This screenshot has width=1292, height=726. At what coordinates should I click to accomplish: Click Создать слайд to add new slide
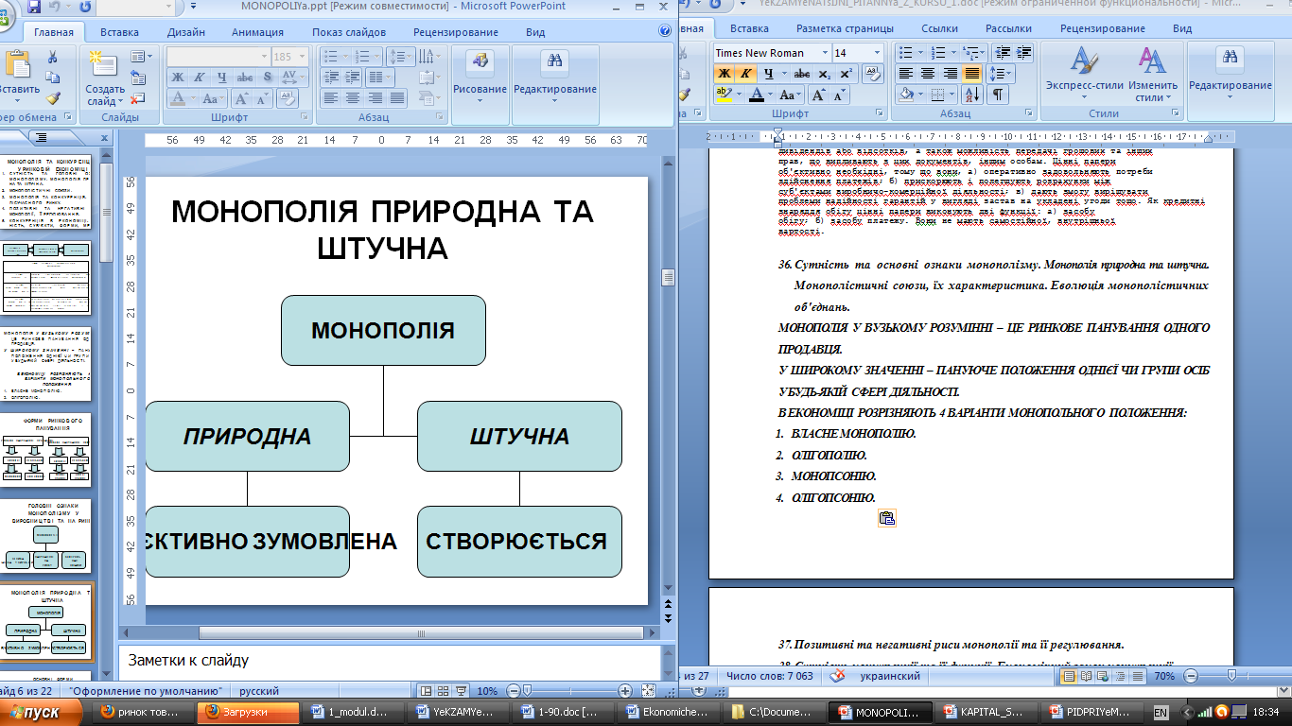105,76
